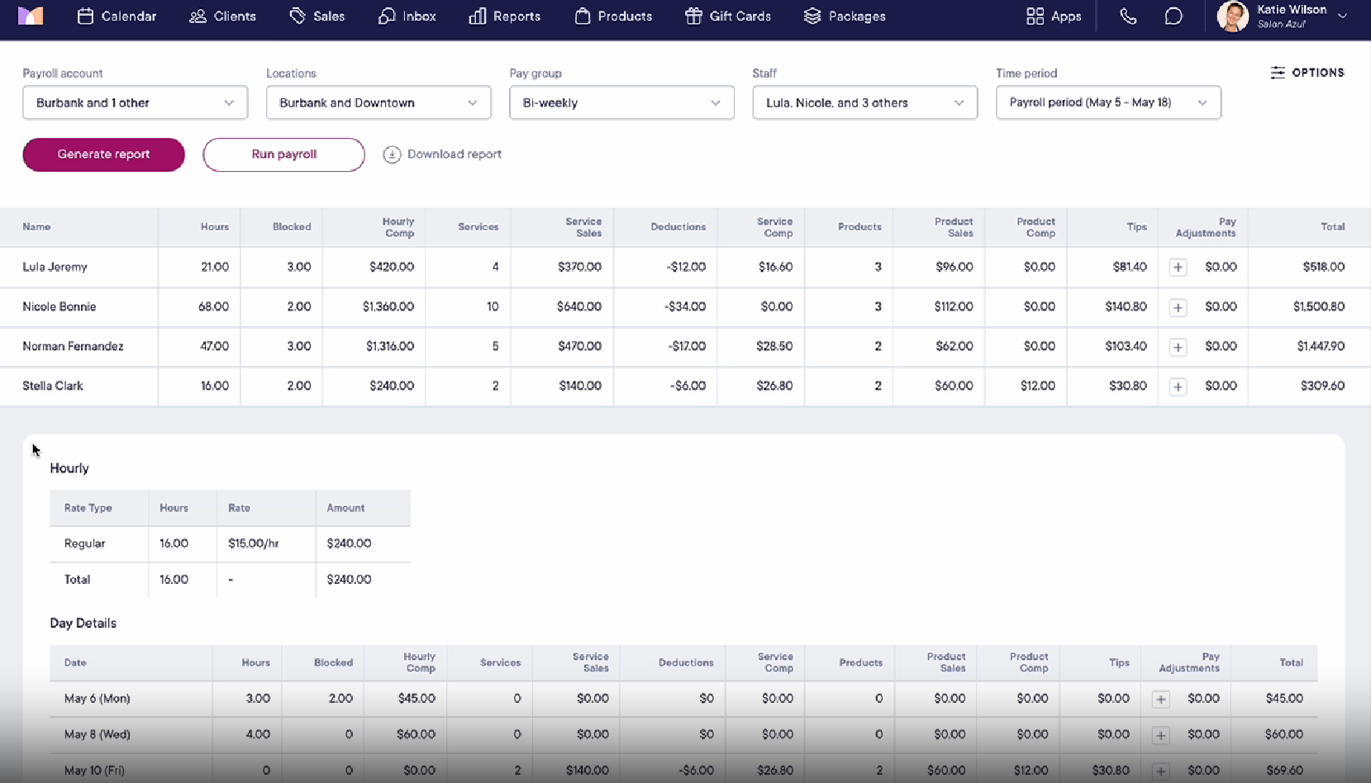
Task: Add pay adjustment for Stella Clark
Action: point(1178,387)
